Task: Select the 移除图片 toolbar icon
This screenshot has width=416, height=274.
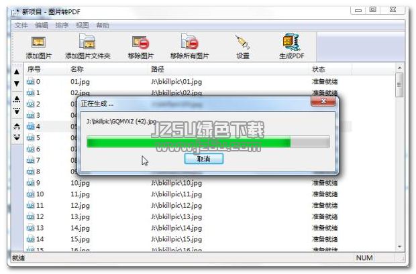Action: pyautogui.click(x=141, y=43)
